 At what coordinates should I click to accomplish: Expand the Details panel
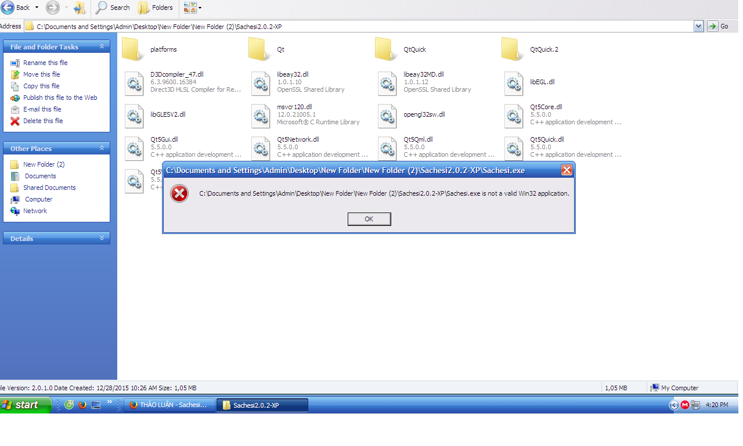pos(102,238)
